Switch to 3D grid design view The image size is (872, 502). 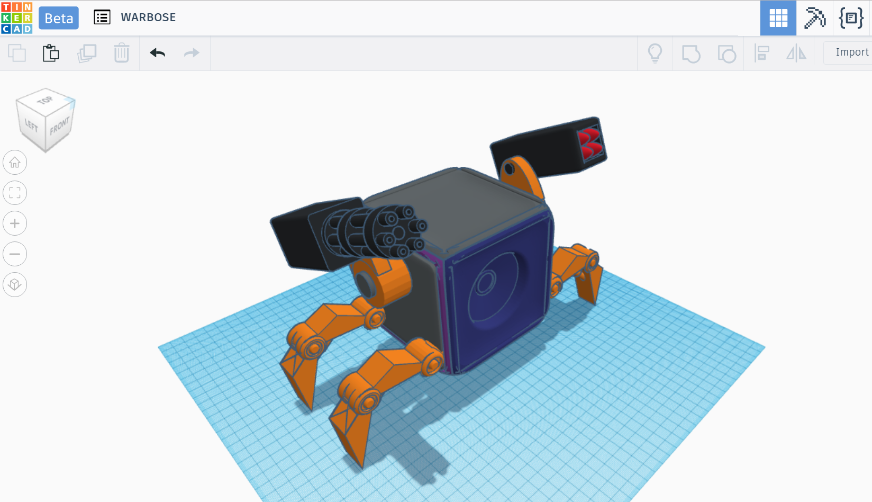pos(778,18)
